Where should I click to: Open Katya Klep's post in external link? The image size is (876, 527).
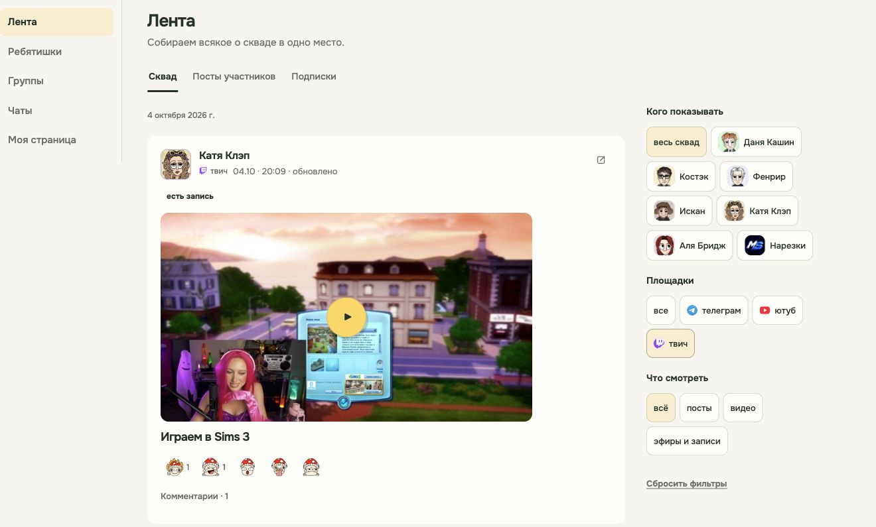click(601, 160)
